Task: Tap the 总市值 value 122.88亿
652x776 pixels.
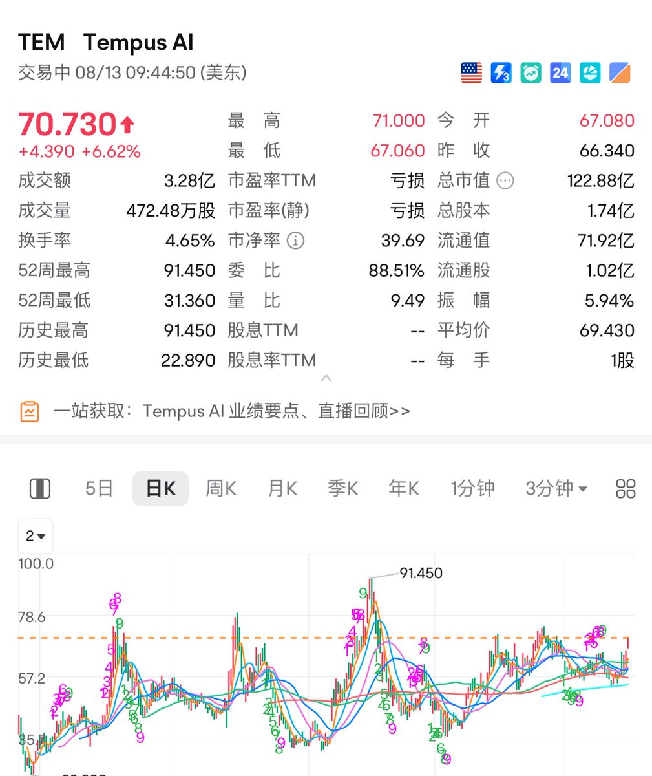Action: pos(601,180)
